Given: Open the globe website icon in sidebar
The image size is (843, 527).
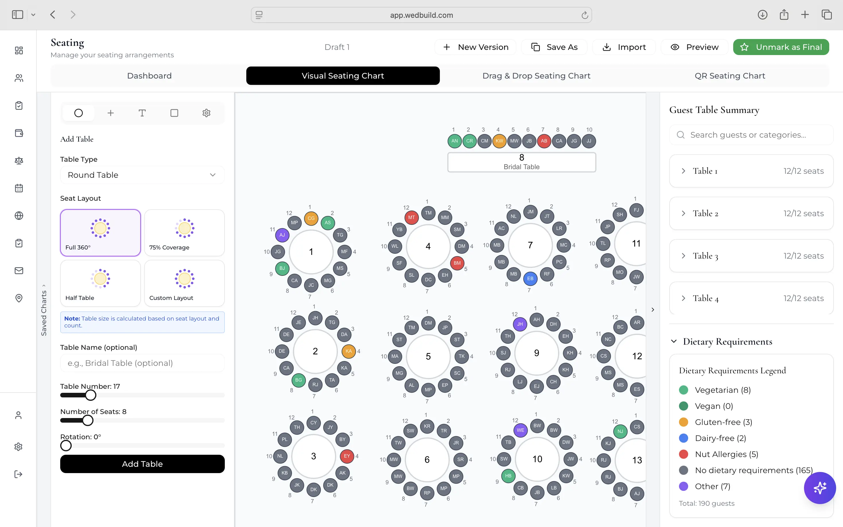Looking at the screenshot, I should tap(19, 216).
